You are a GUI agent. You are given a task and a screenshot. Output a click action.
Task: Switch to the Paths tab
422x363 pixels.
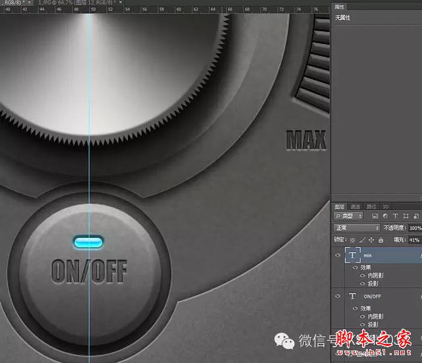tap(371, 206)
